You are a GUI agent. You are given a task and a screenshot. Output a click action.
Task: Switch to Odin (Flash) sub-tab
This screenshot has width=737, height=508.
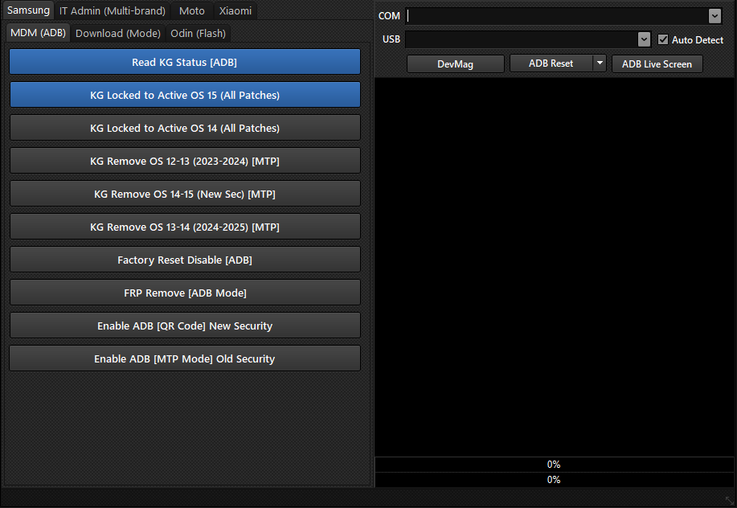tap(199, 33)
